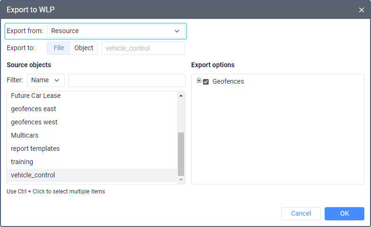Uncheck the Geofences checkbox
The image size is (371, 227).
click(x=206, y=81)
